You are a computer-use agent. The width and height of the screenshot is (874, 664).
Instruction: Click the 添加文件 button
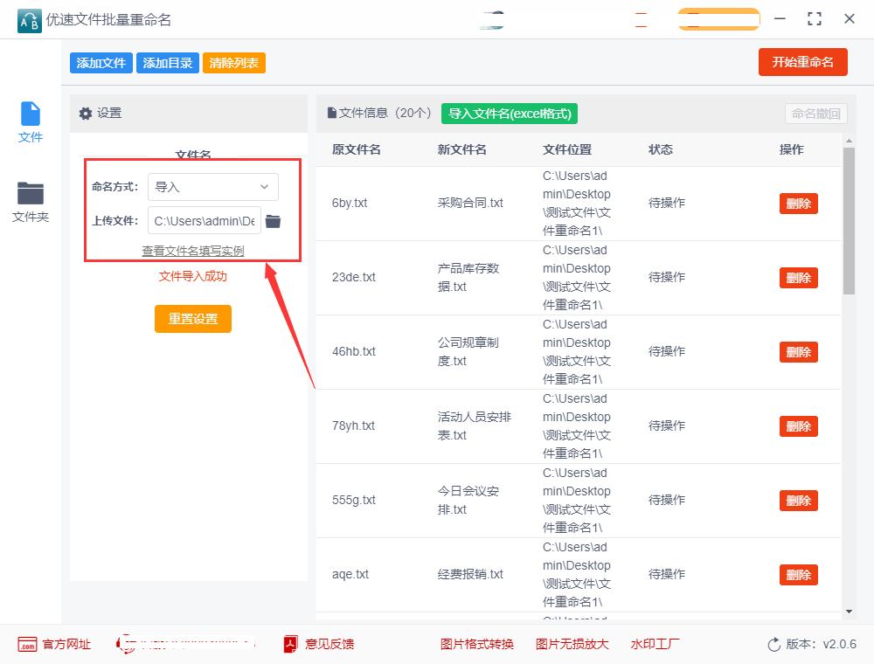pos(101,62)
